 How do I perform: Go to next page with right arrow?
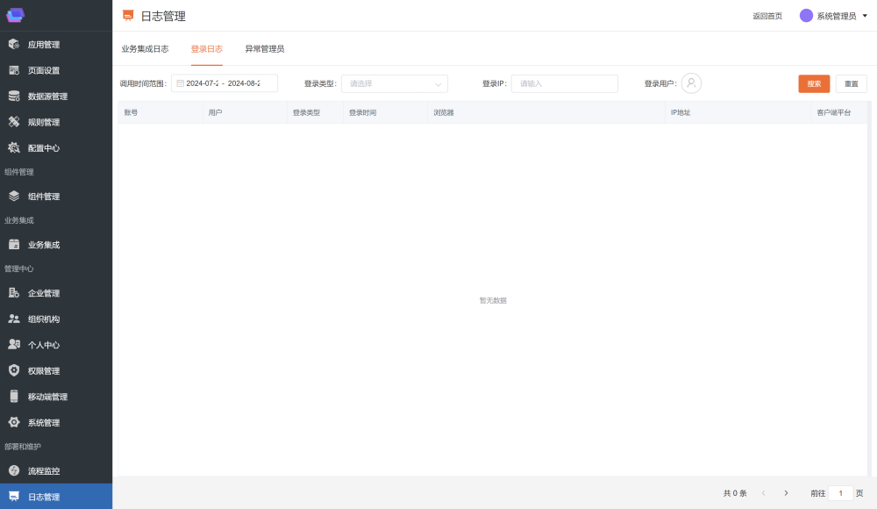click(x=786, y=493)
